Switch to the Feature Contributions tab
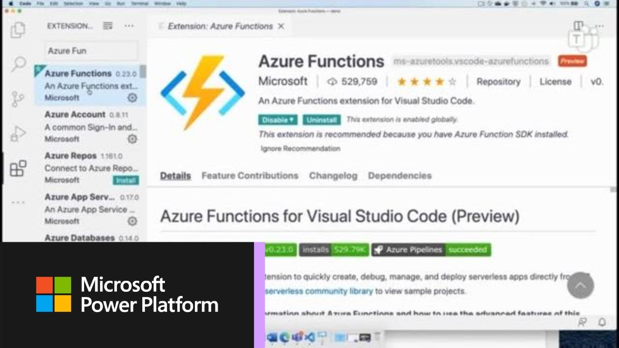Screen dimensions: 619x348 coord(250,175)
